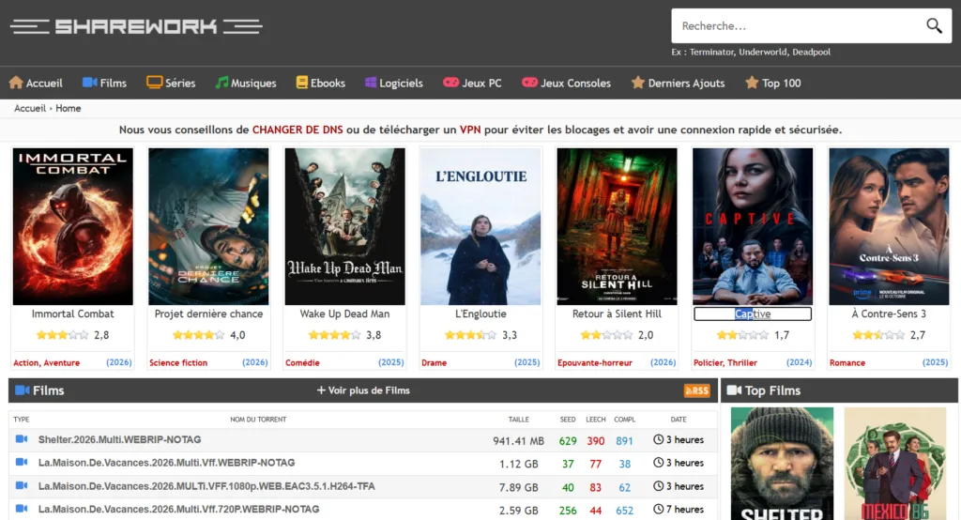Click the Logiciels Windows icon
Viewport: 961px width, 520px height.
point(370,83)
